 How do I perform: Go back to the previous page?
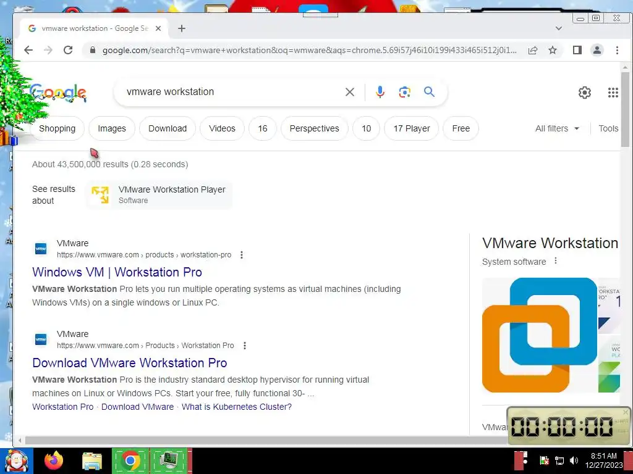[x=28, y=50]
